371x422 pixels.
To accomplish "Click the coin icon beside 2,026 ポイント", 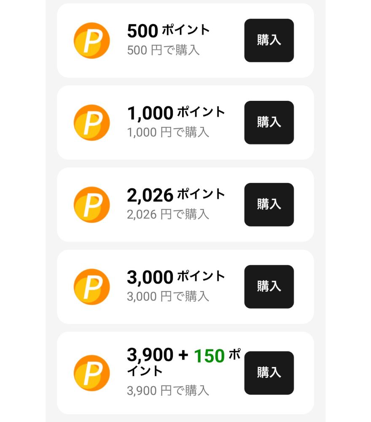I will tap(91, 205).
